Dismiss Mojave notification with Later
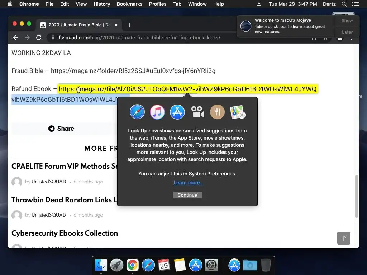This screenshot has width=367, height=275. 347,32
